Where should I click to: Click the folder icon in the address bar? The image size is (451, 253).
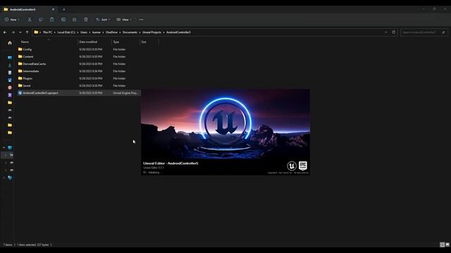click(36, 32)
